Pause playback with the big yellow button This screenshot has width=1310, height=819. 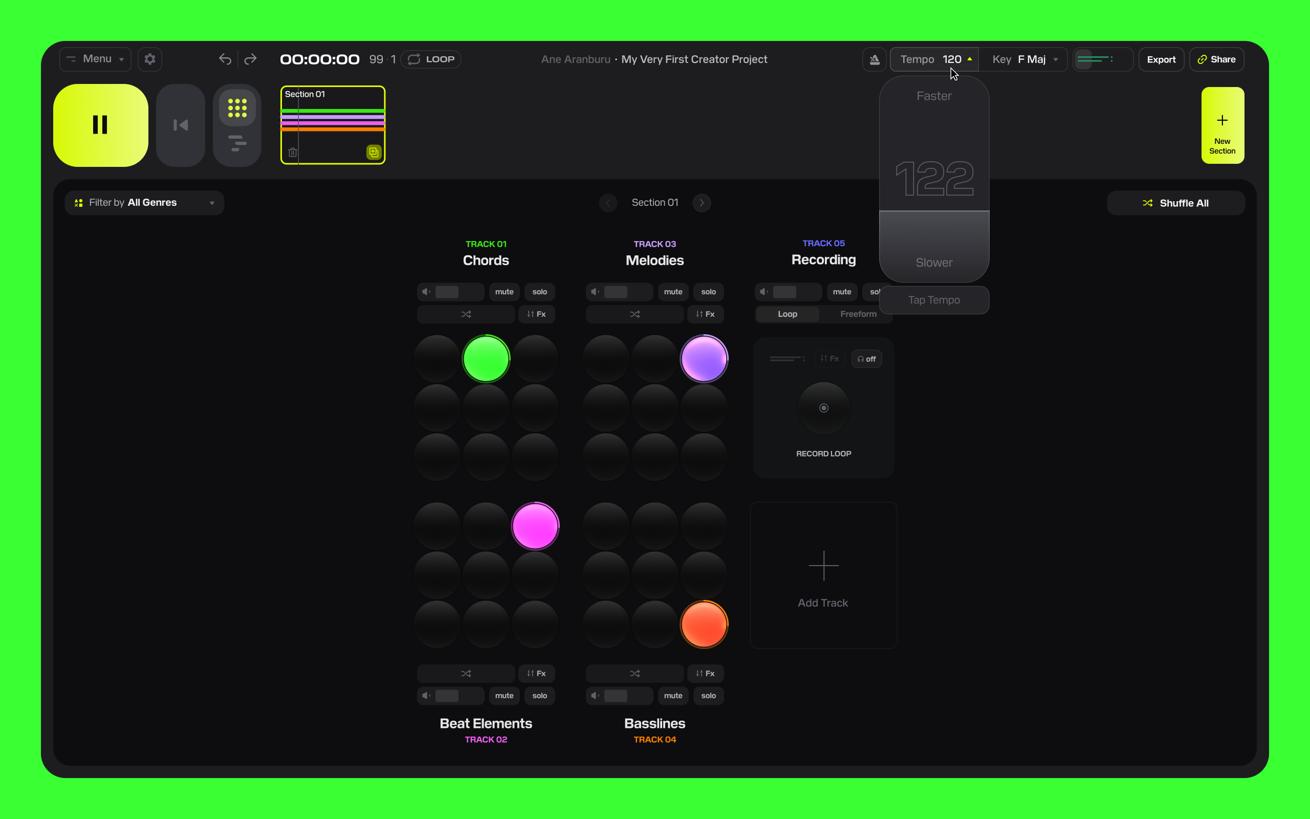point(101,125)
